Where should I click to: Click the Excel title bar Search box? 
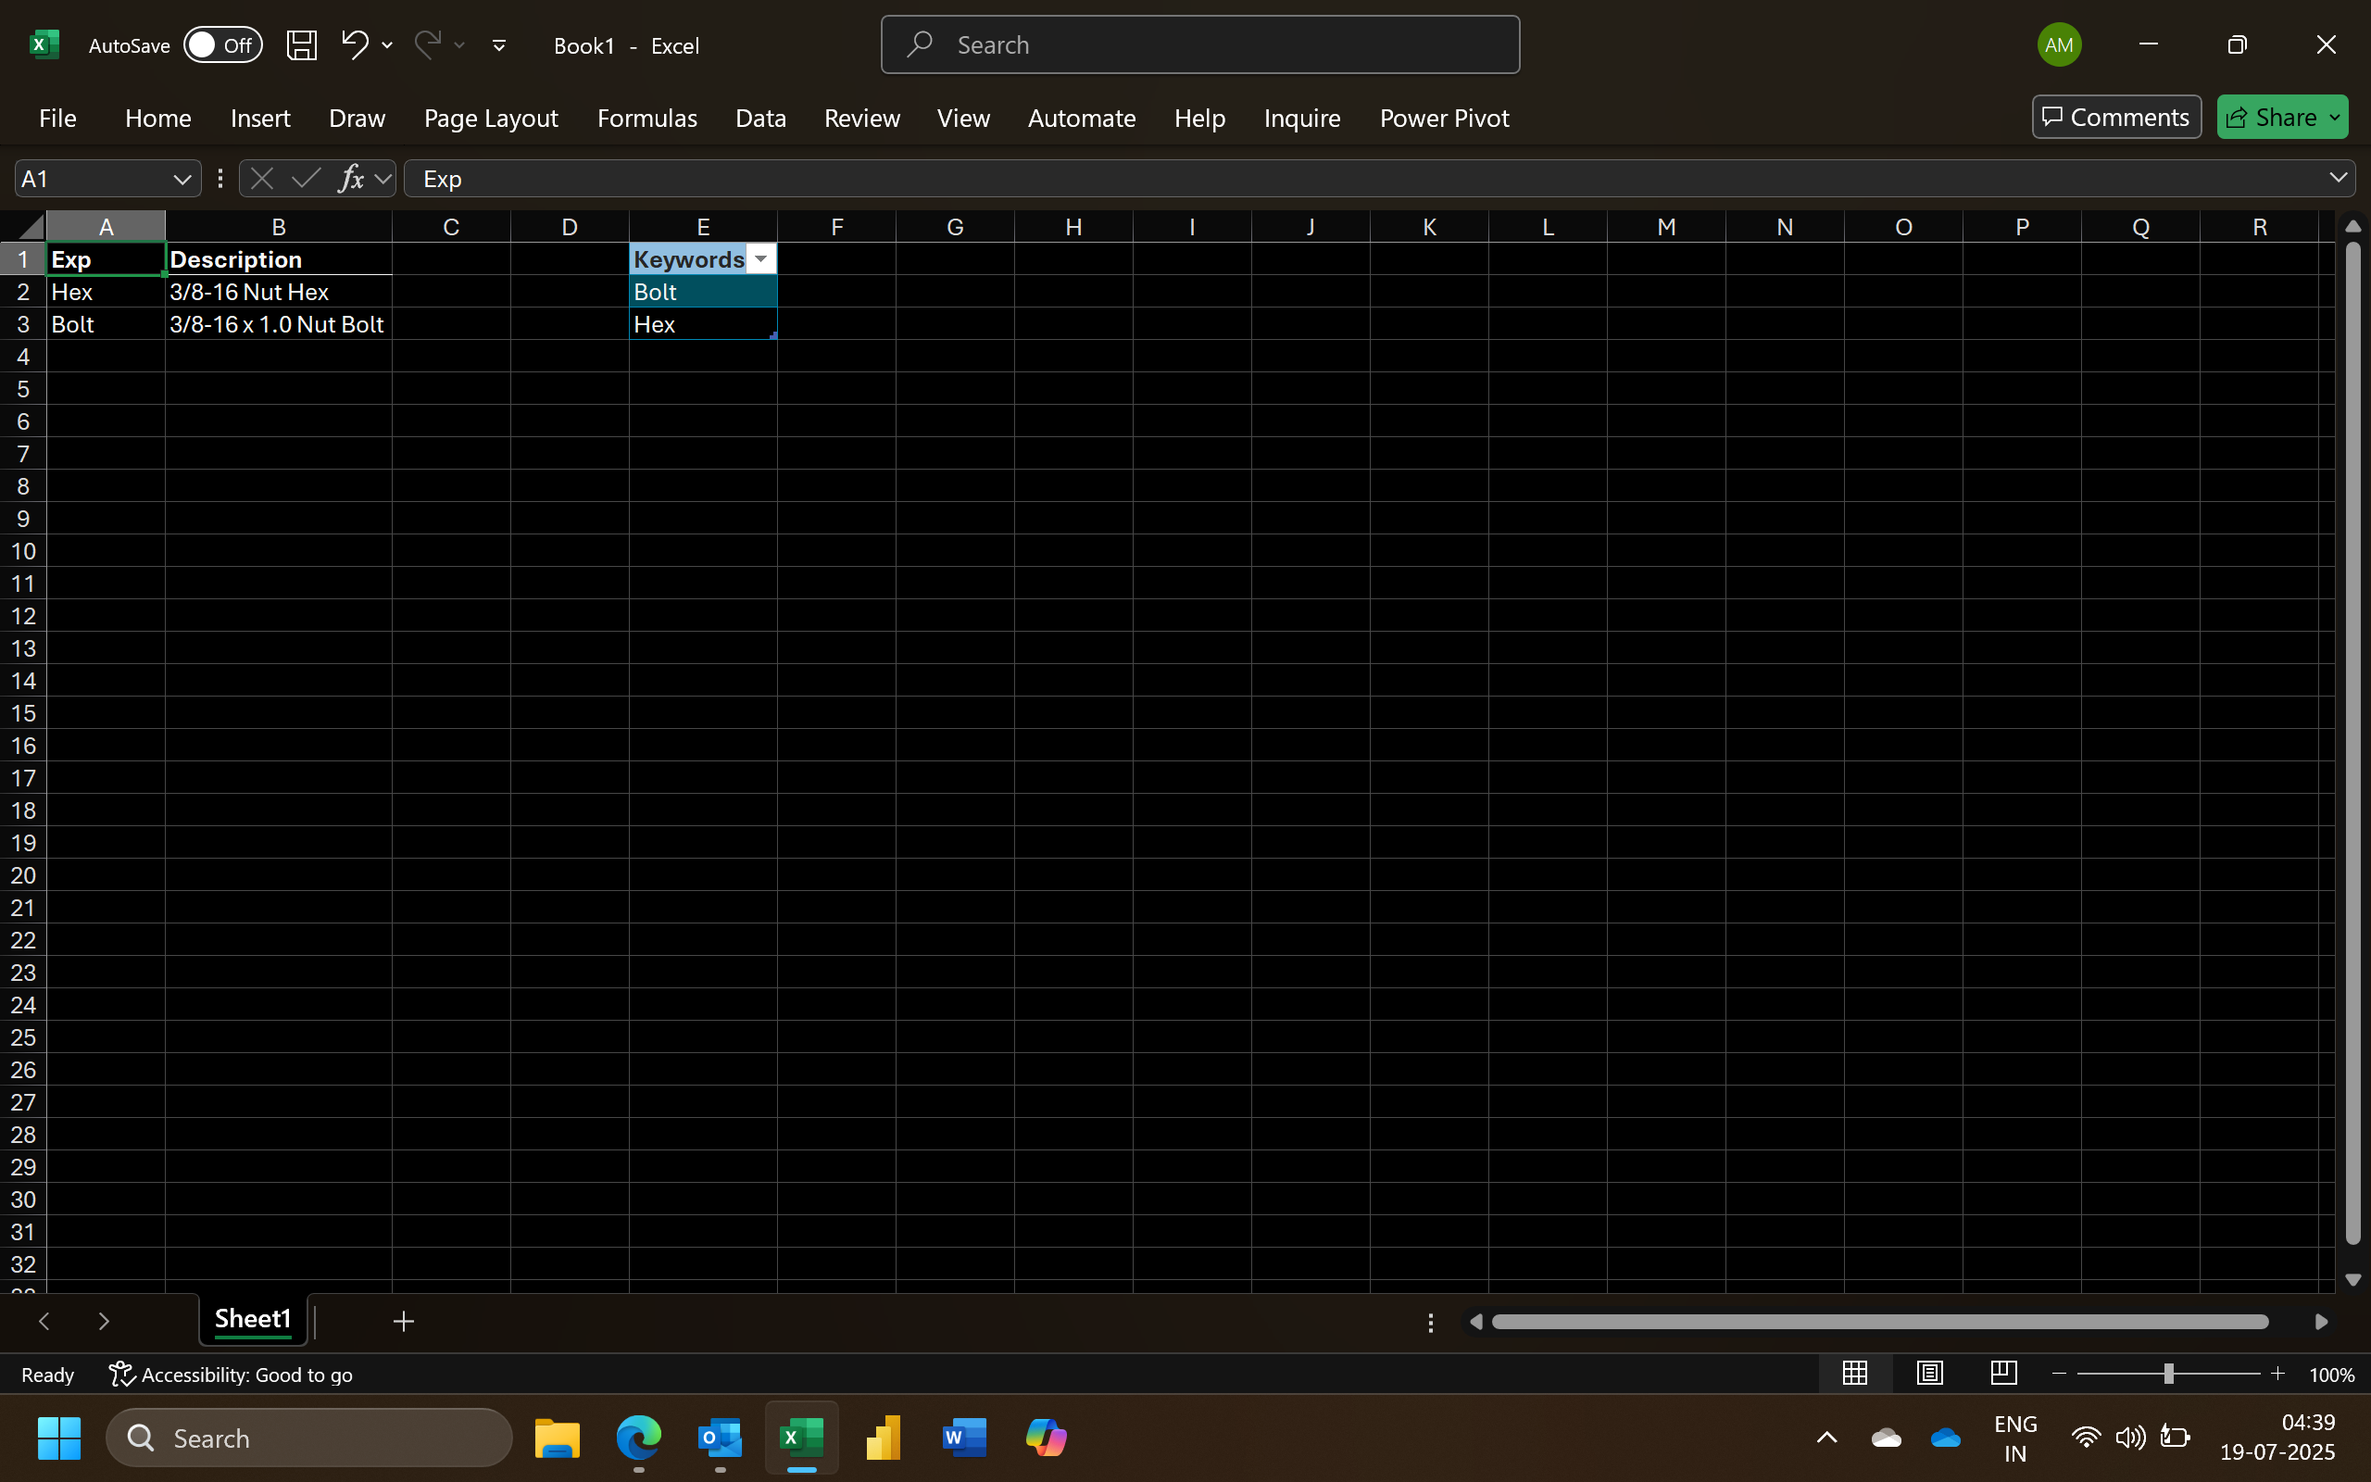[x=1199, y=45]
